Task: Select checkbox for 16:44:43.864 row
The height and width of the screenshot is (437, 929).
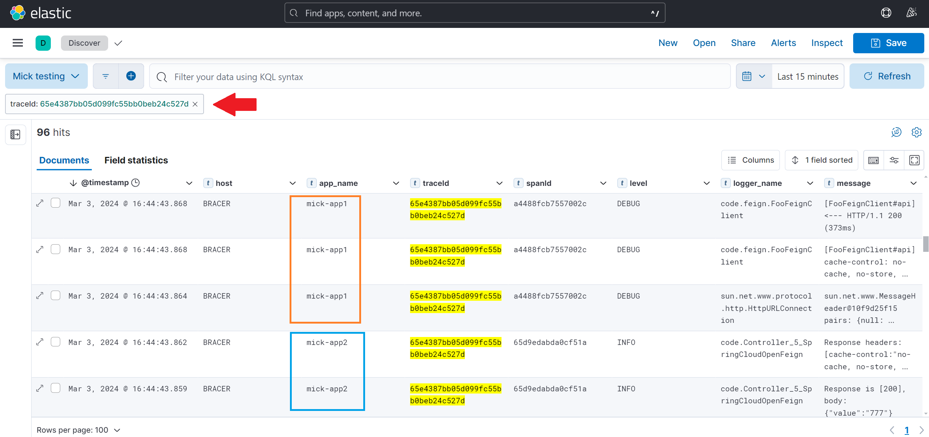Action: tap(56, 295)
